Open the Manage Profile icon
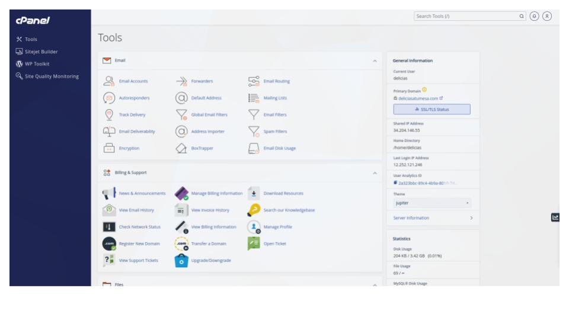The image size is (569, 320). click(254, 227)
